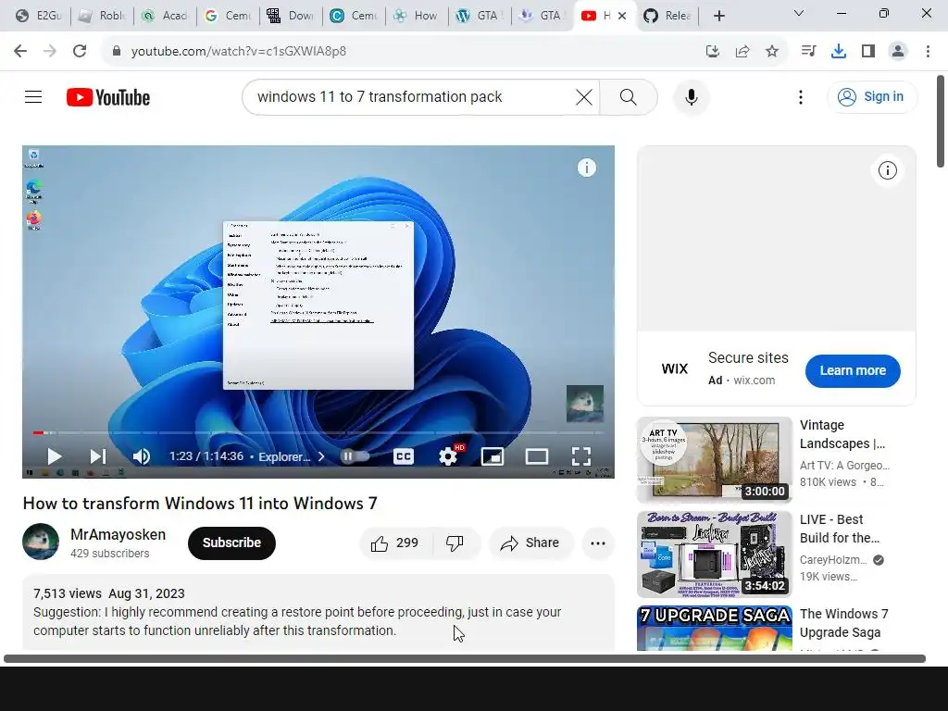Bookmark this tab star

(772, 51)
